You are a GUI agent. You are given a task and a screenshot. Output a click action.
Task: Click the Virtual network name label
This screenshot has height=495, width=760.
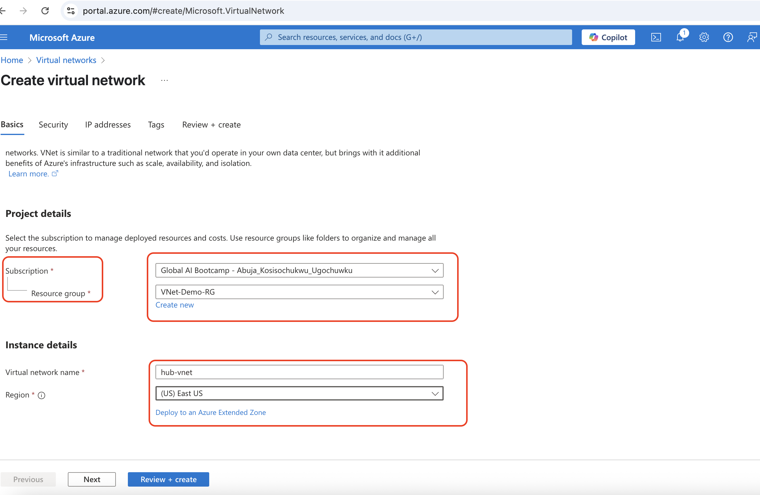tap(42, 372)
